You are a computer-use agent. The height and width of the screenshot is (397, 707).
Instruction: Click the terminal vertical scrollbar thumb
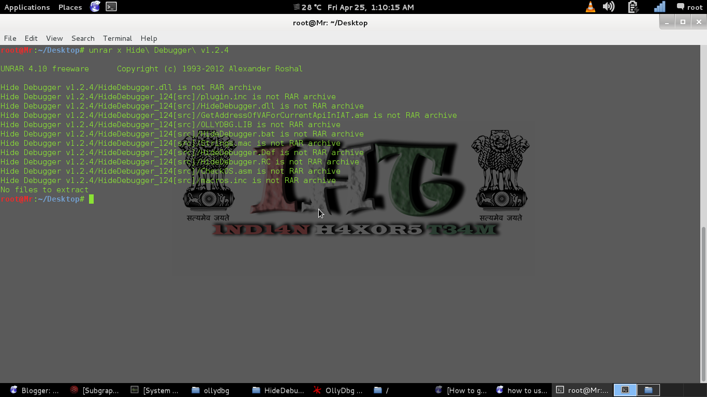(703, 304)
